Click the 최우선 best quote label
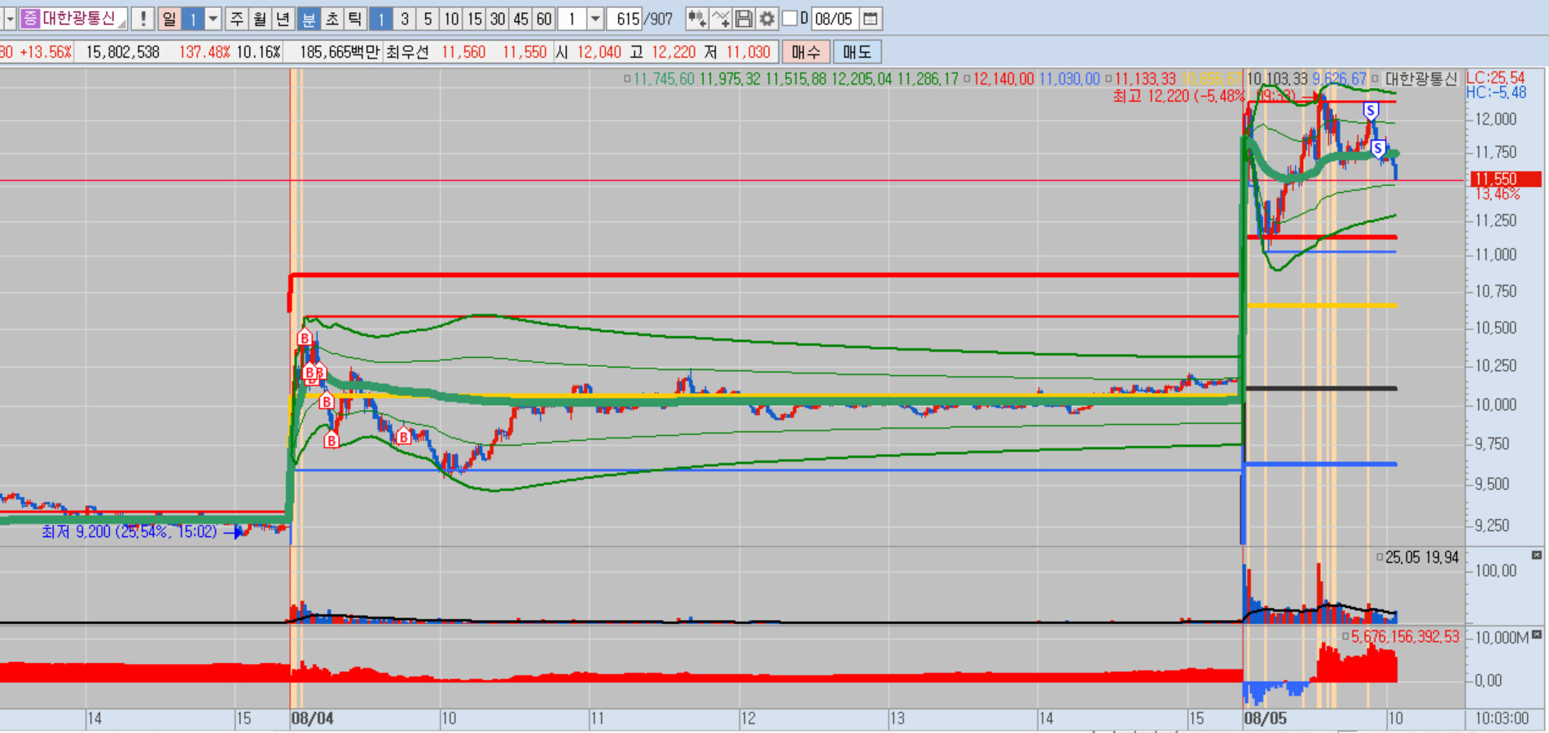 [x=407, y=52]
